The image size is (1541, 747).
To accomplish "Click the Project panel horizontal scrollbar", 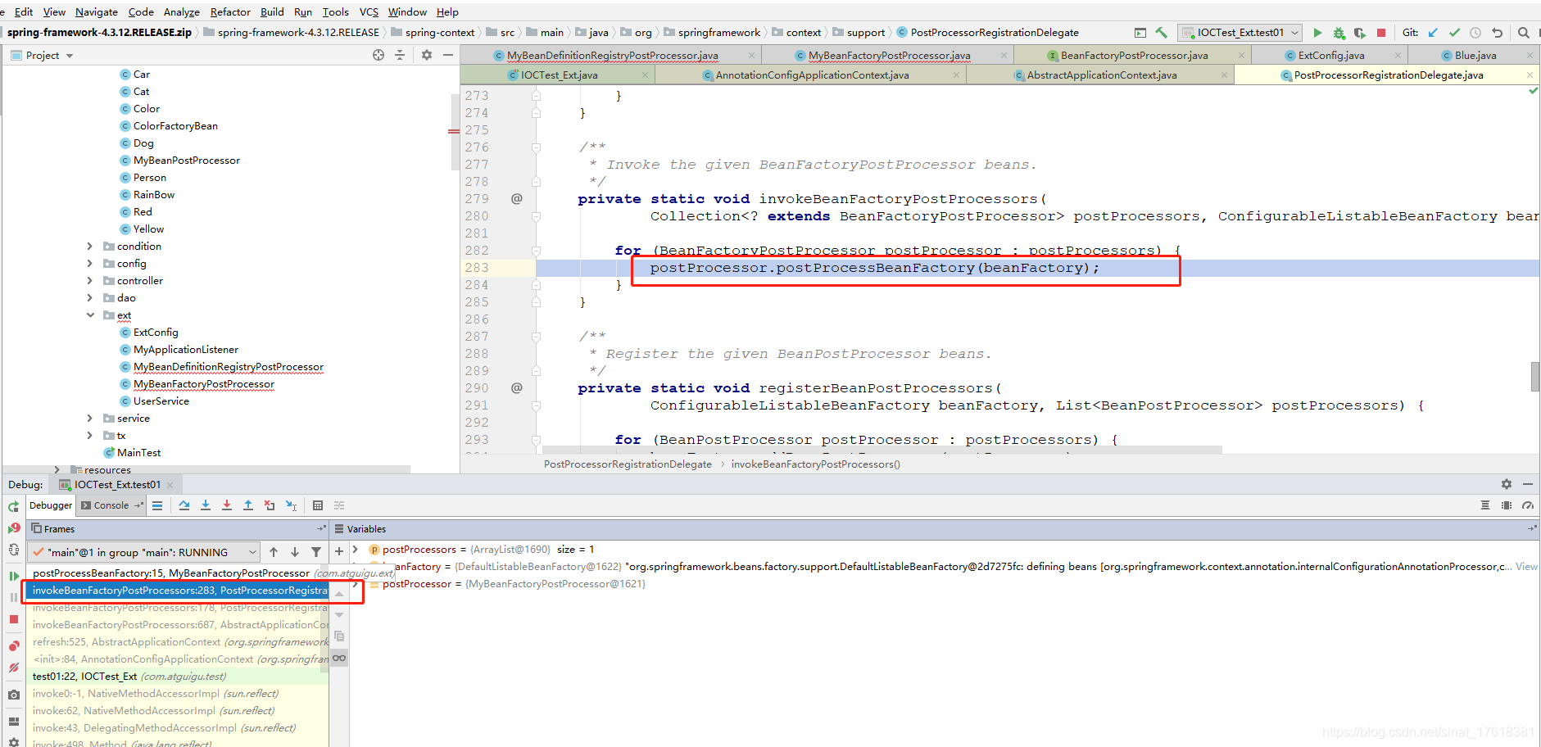I will click(x=205, y=469).
